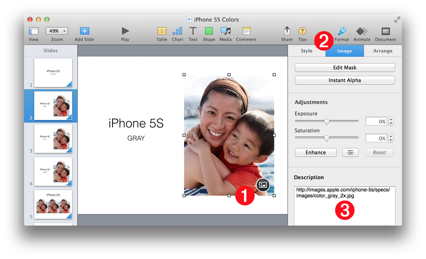Click the Enhance button
The width and height of the screenshot is (426, 259).
point(316,152)
